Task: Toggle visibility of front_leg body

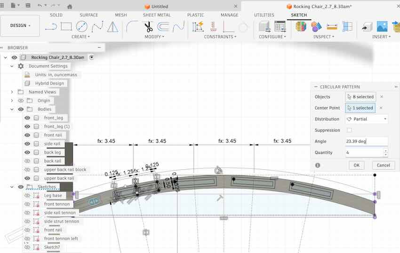Action: pos(27,118)
